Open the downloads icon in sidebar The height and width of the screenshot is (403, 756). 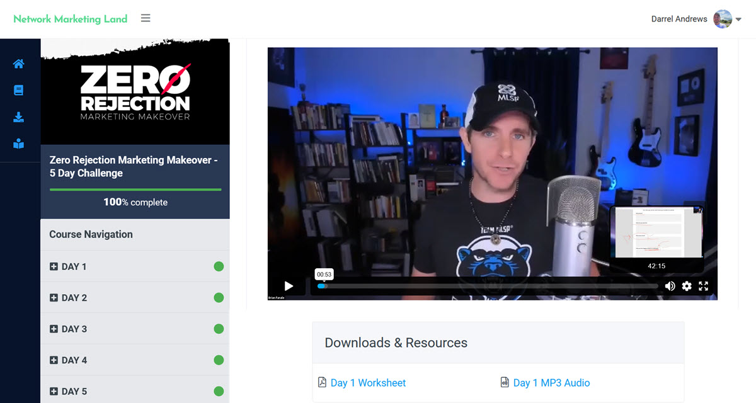18,117
